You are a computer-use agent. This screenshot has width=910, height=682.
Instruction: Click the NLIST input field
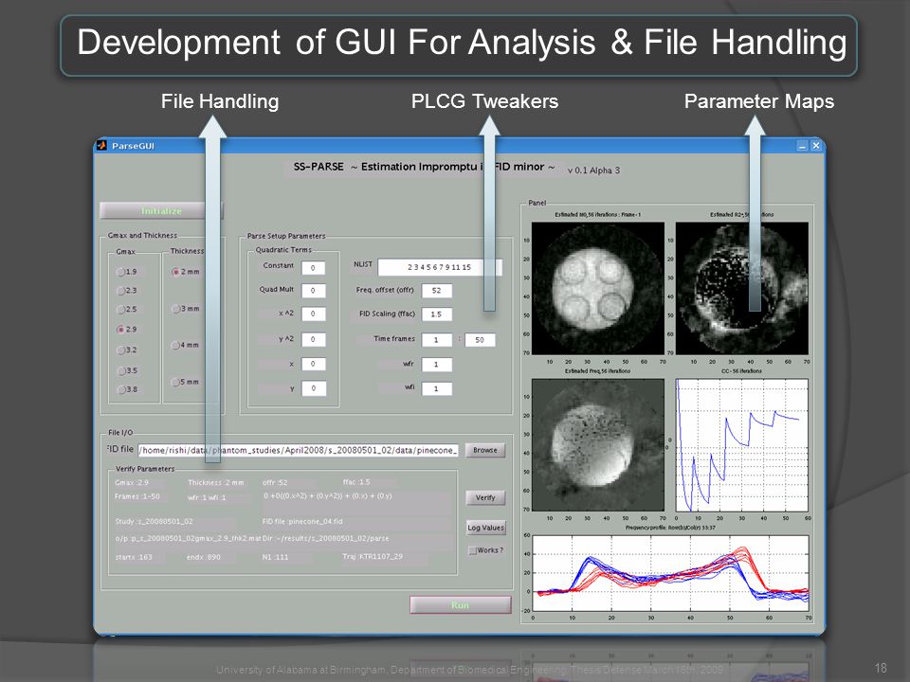(439, 267)
